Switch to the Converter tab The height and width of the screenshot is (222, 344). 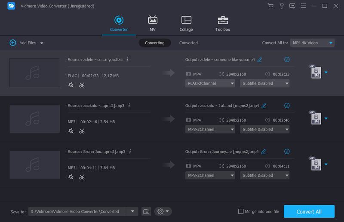click(x=119, y=24)
